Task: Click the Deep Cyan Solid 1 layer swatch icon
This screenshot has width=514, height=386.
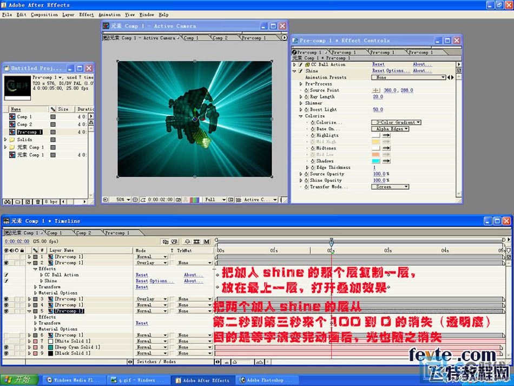Action: [x=50, y=347]
